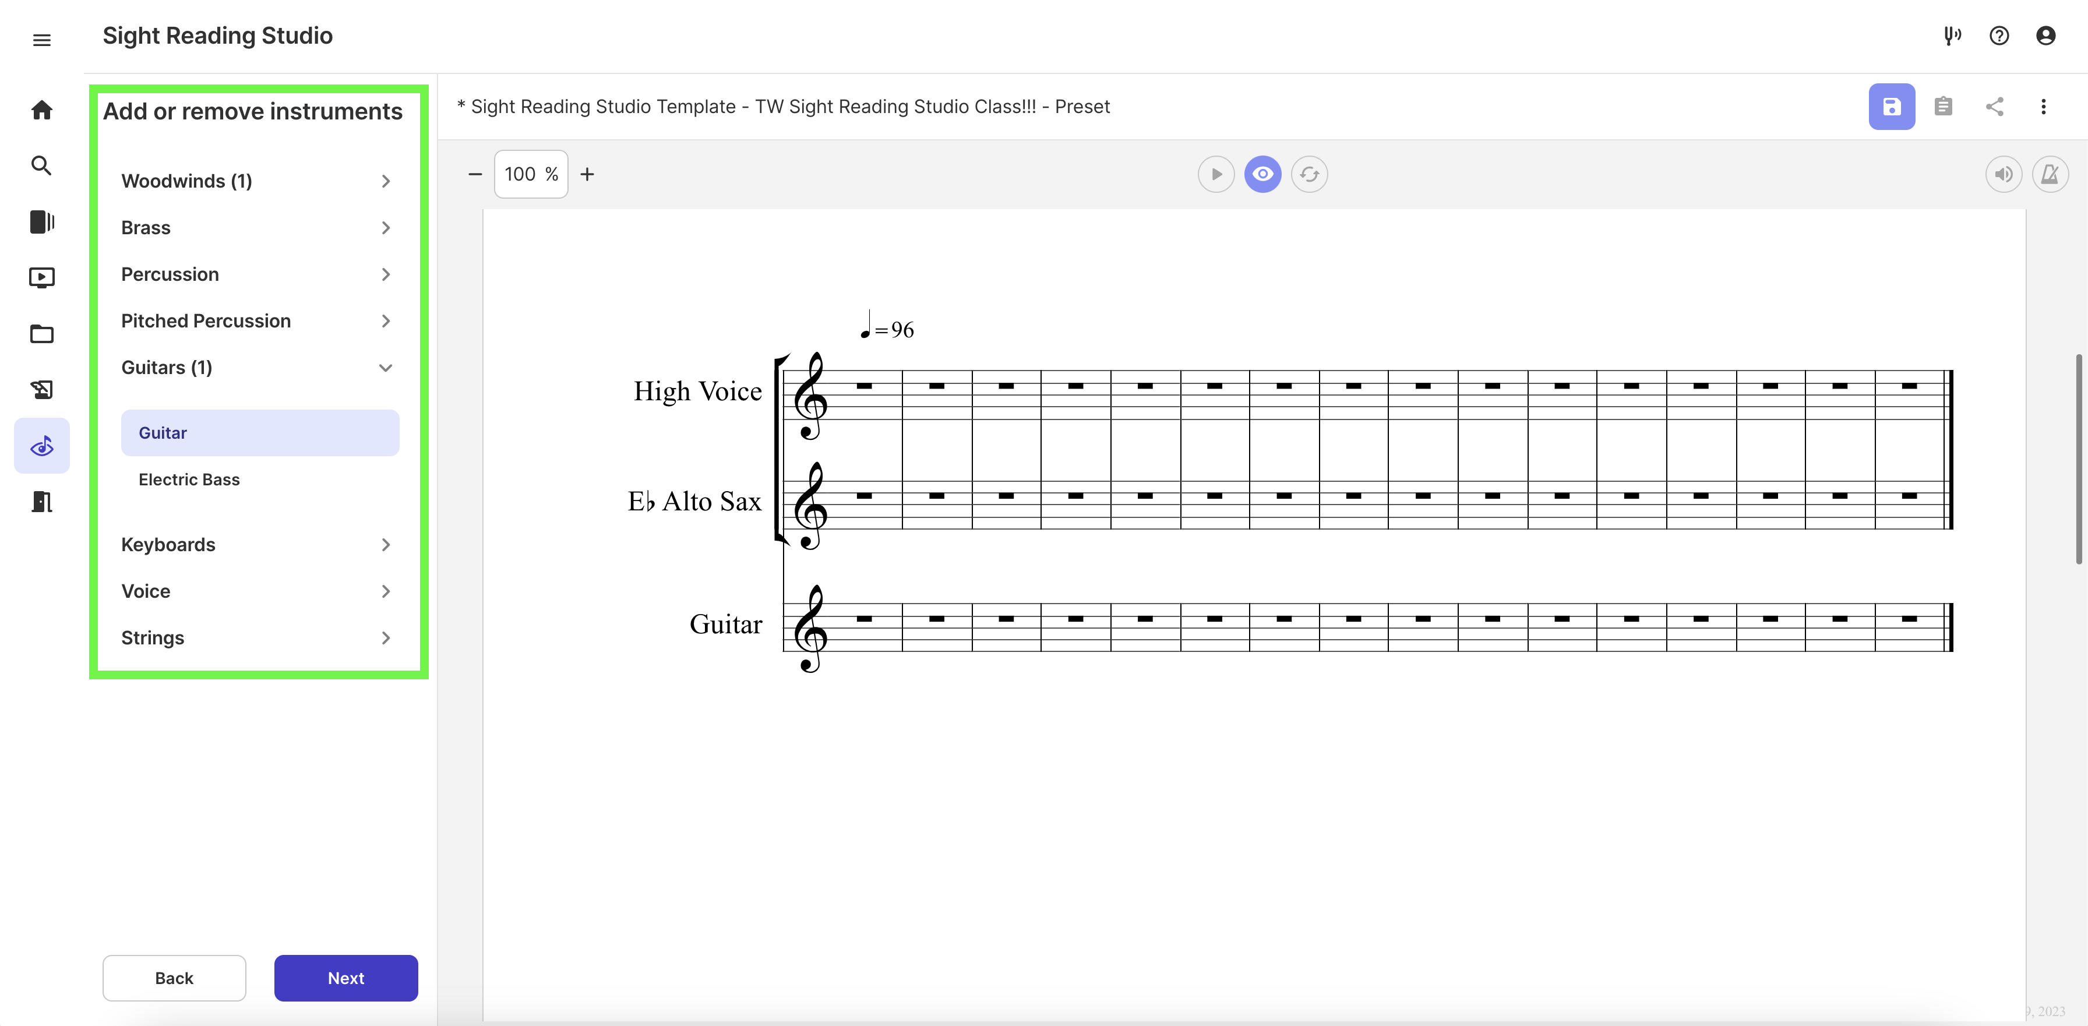Expand the Strings category
The width and height of the screenshot is (2088, 1026).
255,638
